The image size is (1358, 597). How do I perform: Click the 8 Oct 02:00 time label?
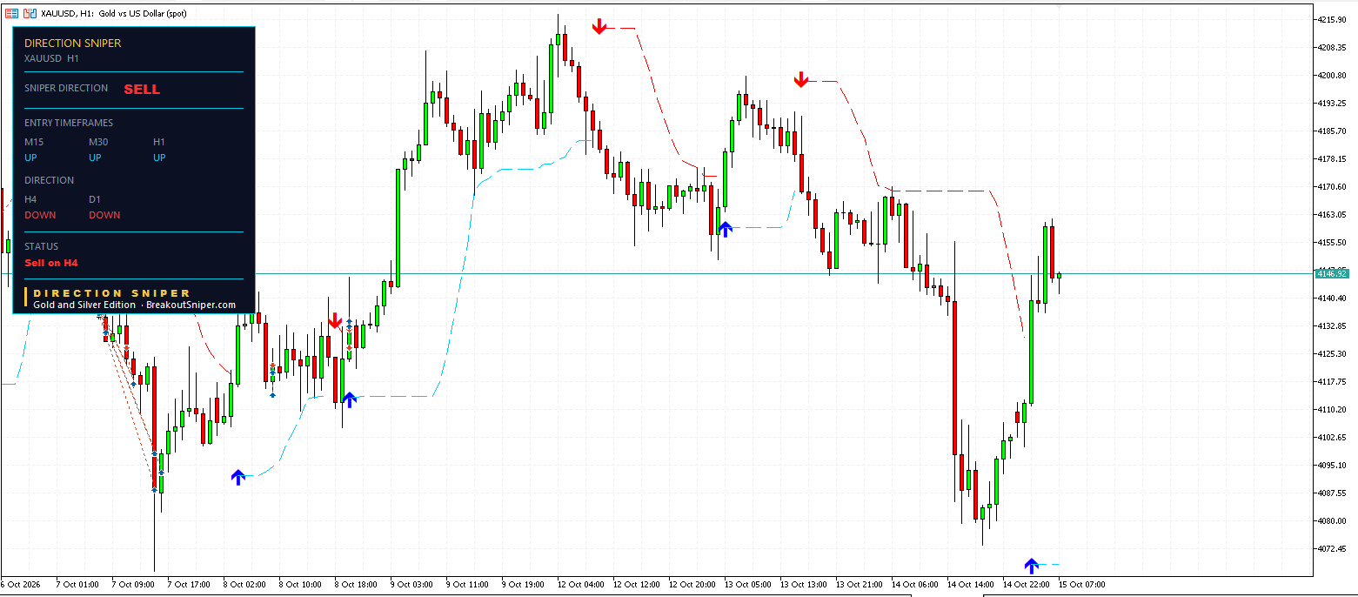pos(244,585)
